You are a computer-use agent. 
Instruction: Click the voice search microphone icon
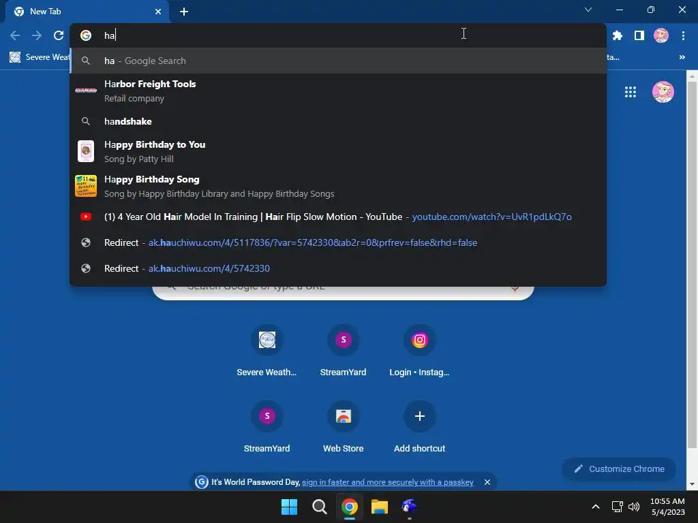click(x=515, y=288)
